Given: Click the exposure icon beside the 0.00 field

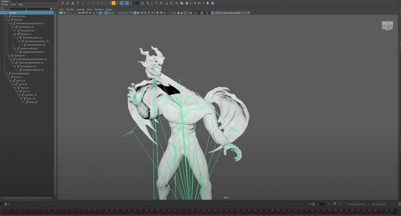Looking at the screenshot, I should pyautogui.click(x=191, y=13).
